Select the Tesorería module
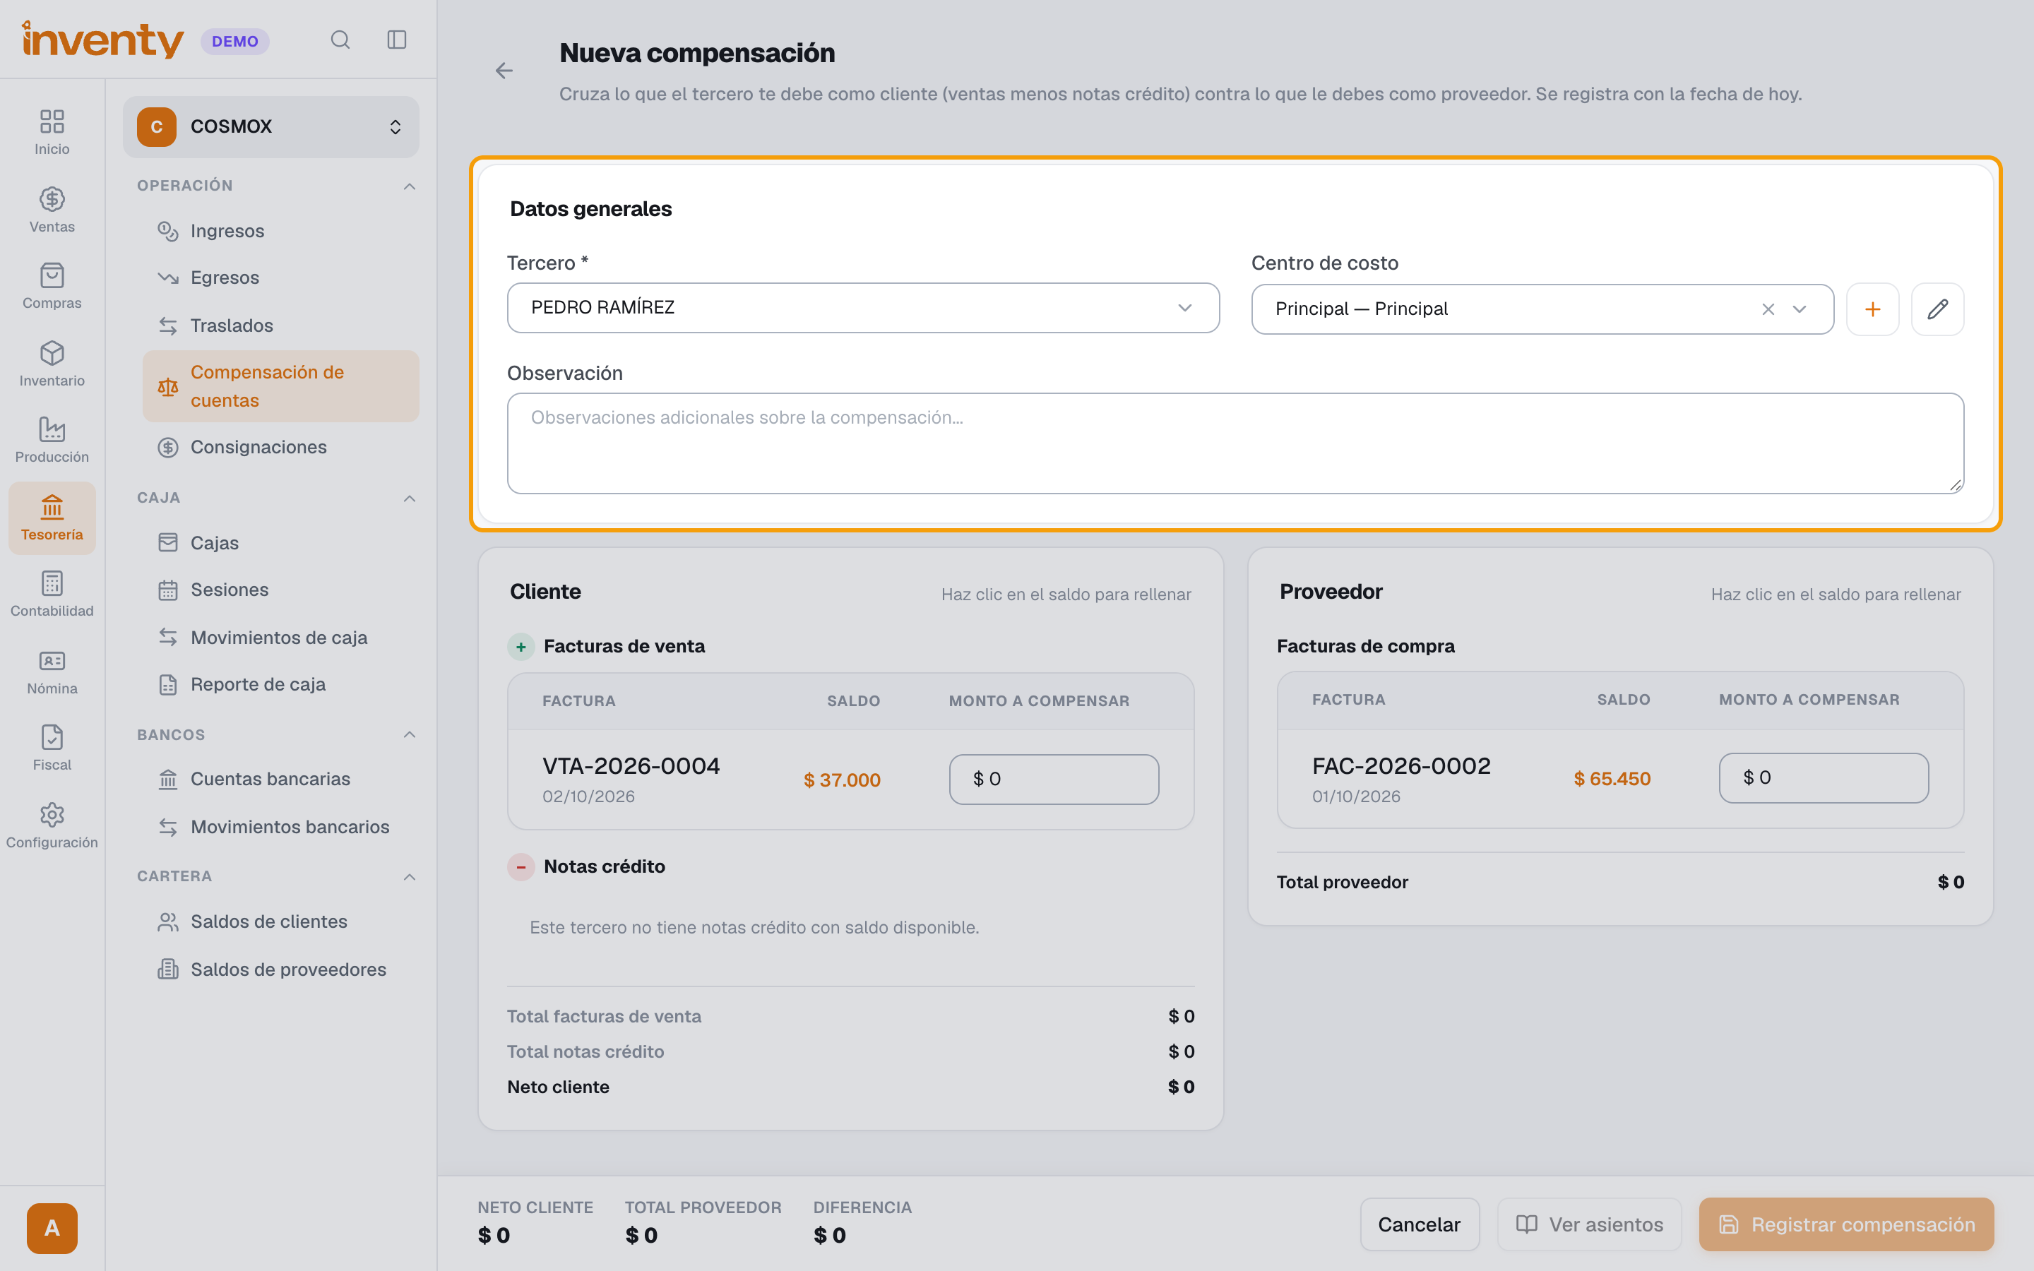The width and height of the screenshot is (2034, 1271). (52, 518)
